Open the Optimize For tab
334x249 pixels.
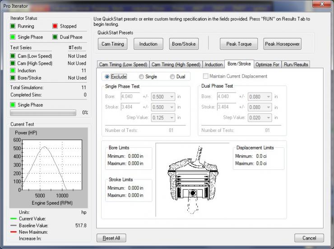(267, 64)
